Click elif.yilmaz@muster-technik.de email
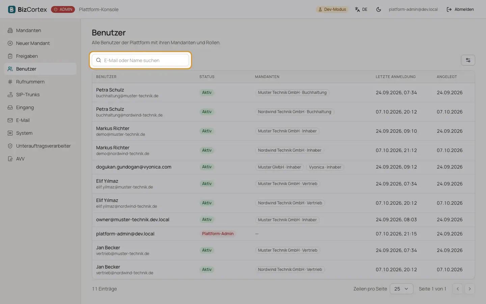 (x=125, y=187)
